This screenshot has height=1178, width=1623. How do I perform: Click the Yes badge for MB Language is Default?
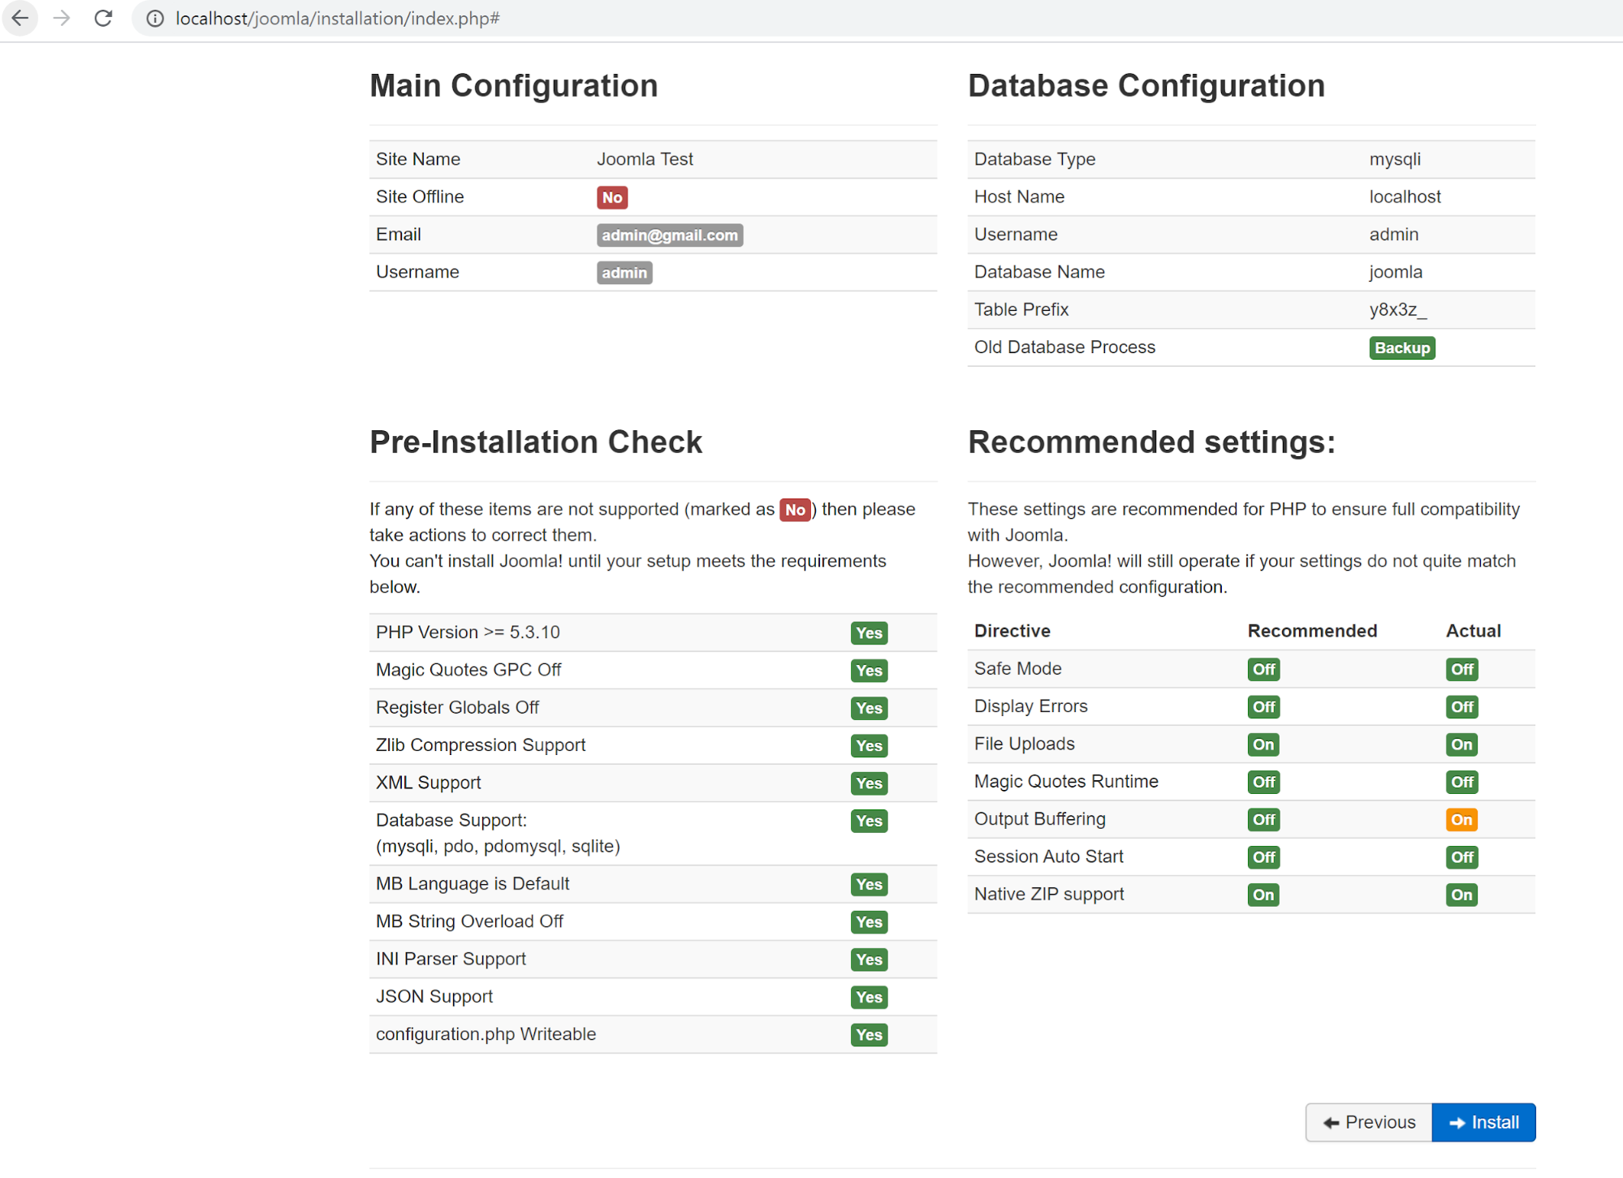pyautogui.click(x=869, y=884)
